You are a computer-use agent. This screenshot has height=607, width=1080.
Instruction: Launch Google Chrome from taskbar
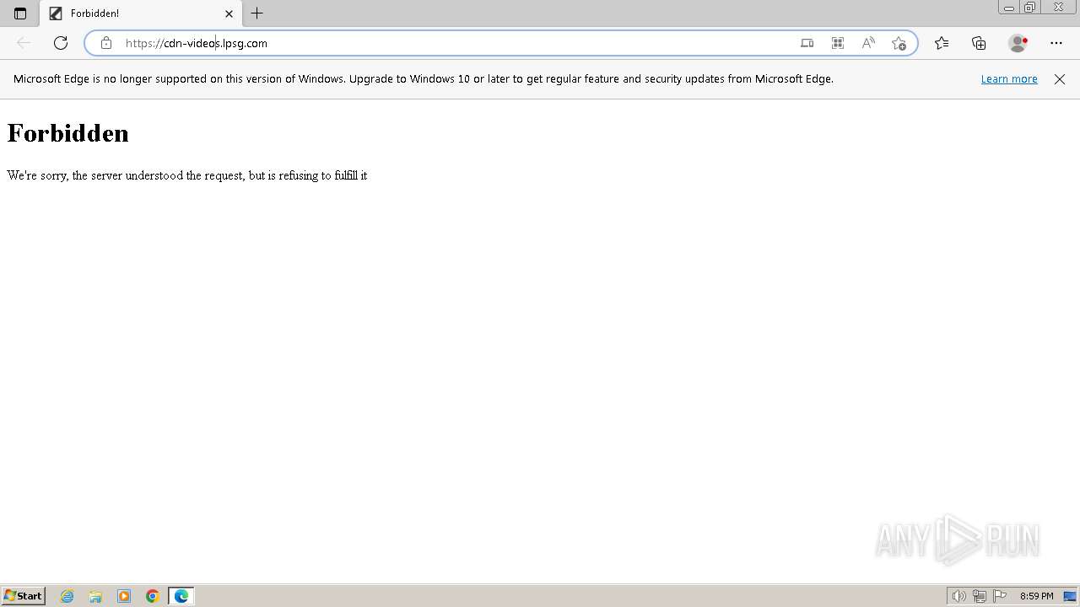click(153, 596)
